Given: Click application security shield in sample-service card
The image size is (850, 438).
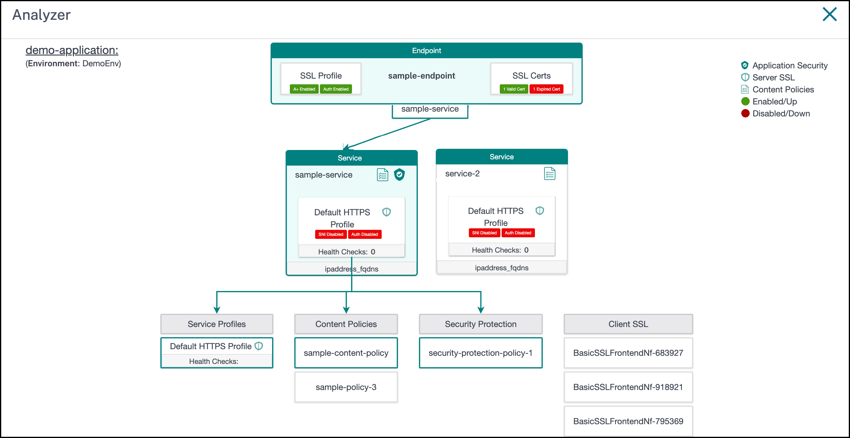Looking at the screenshot, I should click(x=399, y=175).
